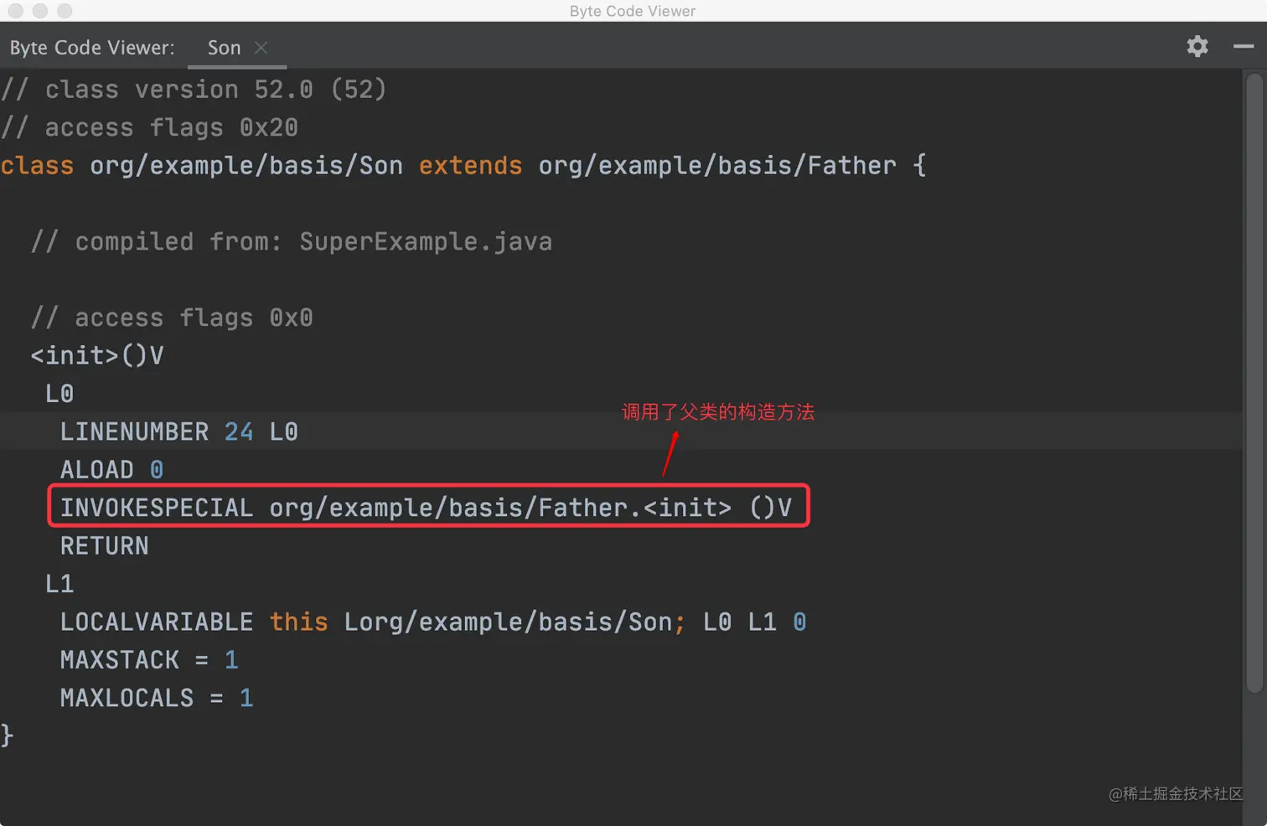Image resolution: width=1267 pixels, height=826 pixels.
Task: Select the Son tab
Action: [x=224, y=48]
